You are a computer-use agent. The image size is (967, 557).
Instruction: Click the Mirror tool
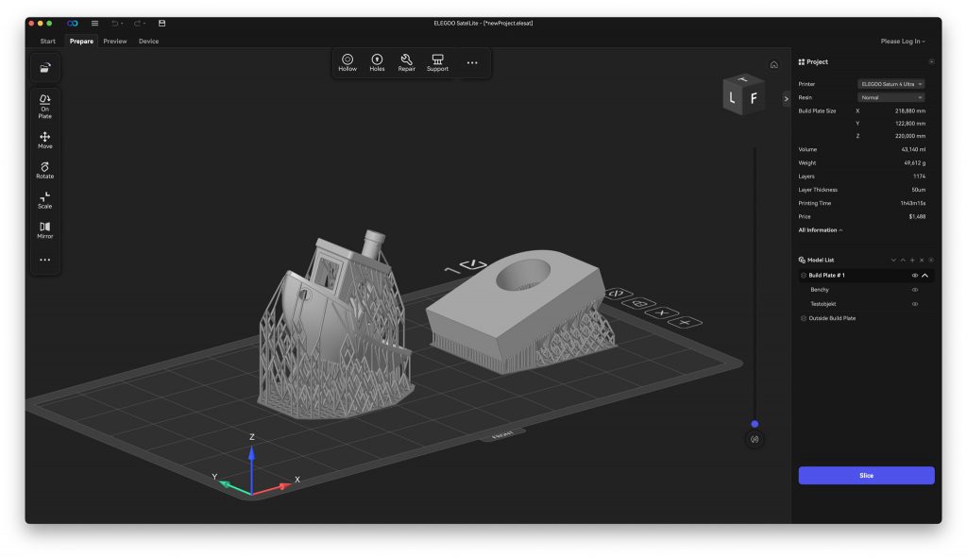click(44, 229)
